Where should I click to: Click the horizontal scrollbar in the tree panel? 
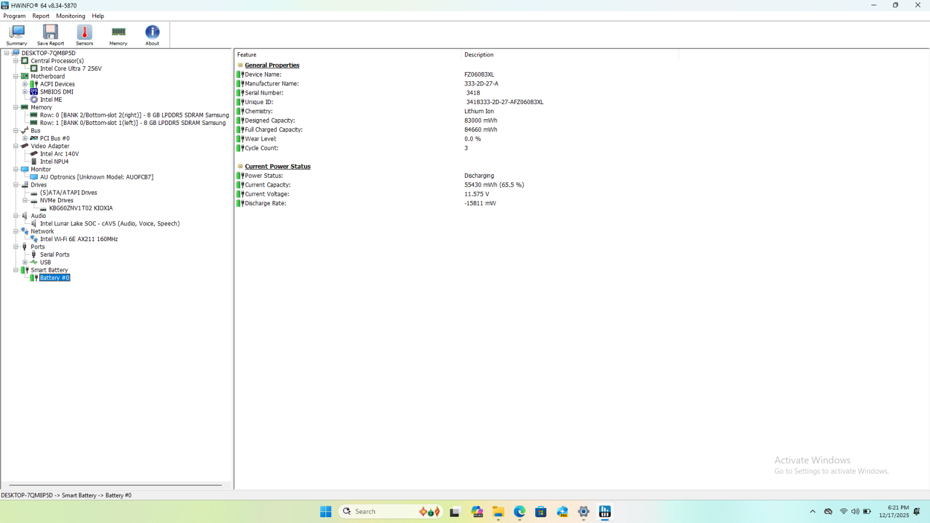(115, 485)
